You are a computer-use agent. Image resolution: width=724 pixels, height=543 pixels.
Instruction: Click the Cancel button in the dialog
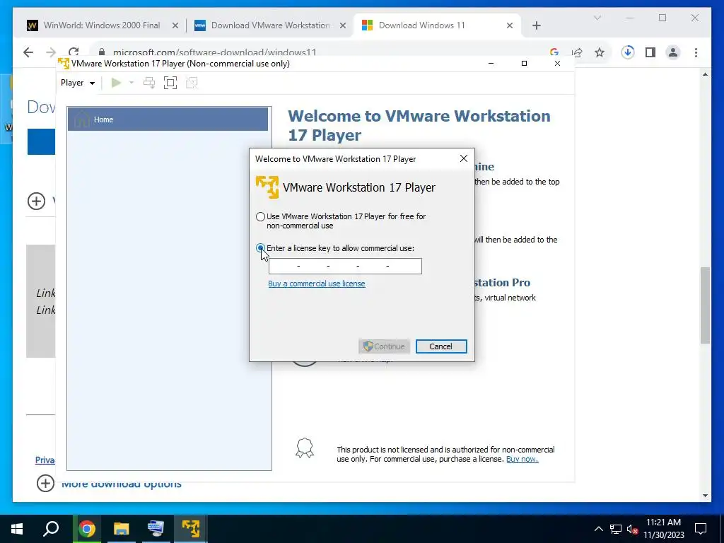pyautogui.click(x=441, y=346)
